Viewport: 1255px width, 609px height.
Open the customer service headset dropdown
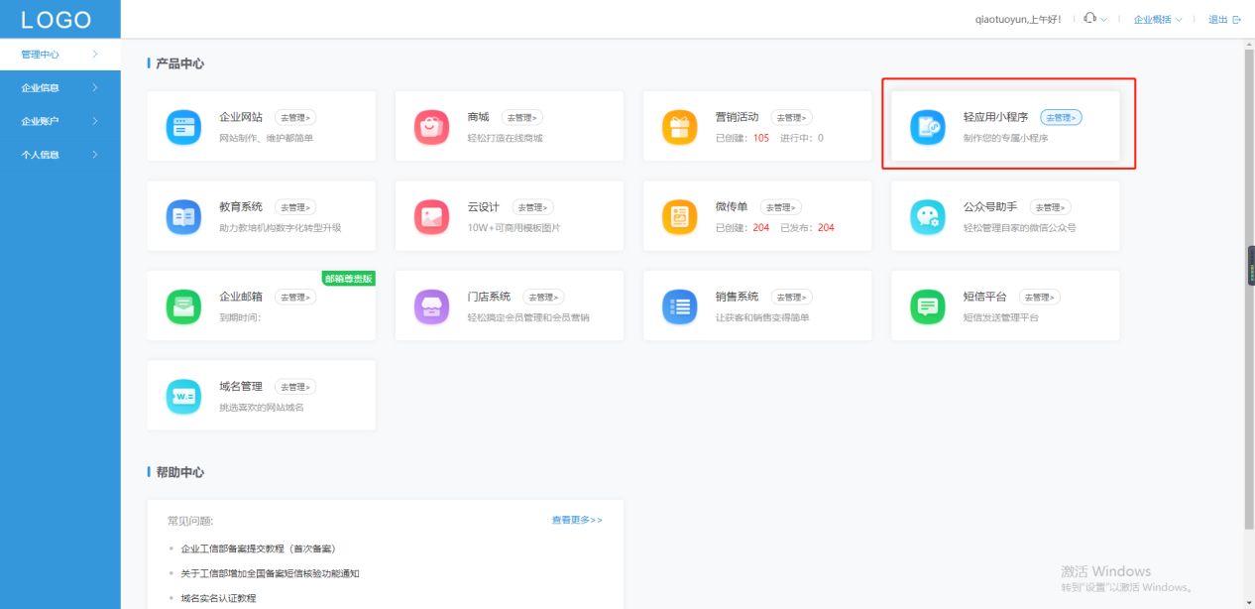point(1094,19)
